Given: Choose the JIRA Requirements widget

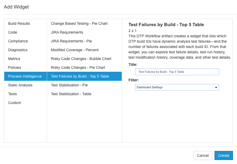Looking at the screenshot, I should (x=84, y=32).
